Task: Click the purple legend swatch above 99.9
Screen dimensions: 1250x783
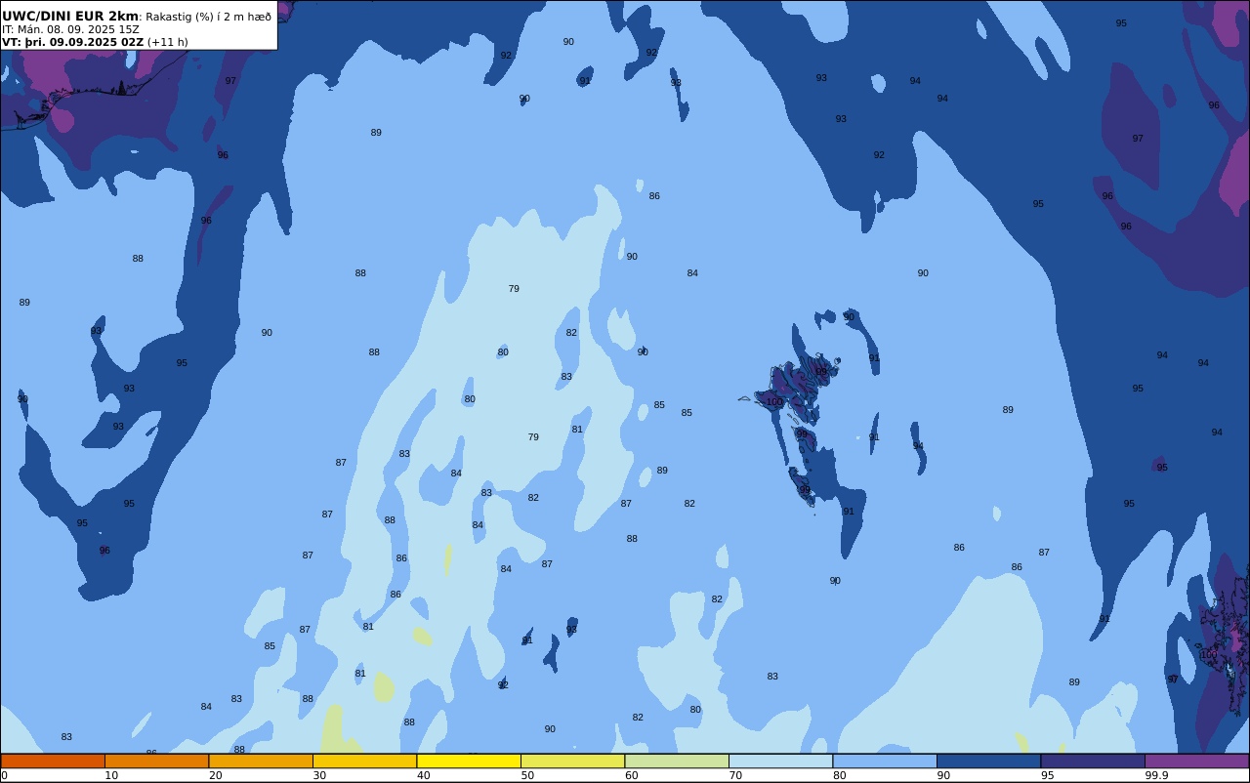Action: 1196,761
